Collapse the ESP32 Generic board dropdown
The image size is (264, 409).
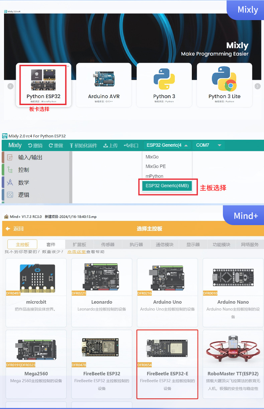coord(167,145)
